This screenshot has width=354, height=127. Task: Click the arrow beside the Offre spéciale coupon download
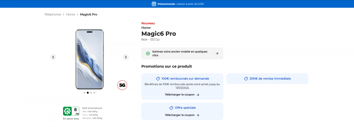198,115
